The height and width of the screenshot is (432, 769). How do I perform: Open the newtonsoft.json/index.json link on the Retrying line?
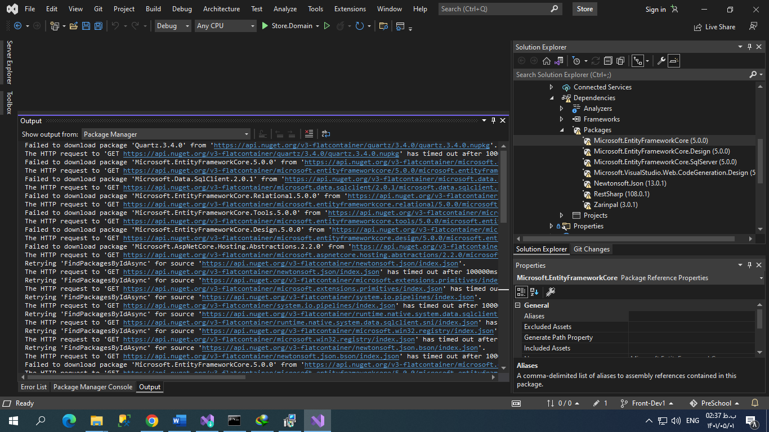click(330, 263)
